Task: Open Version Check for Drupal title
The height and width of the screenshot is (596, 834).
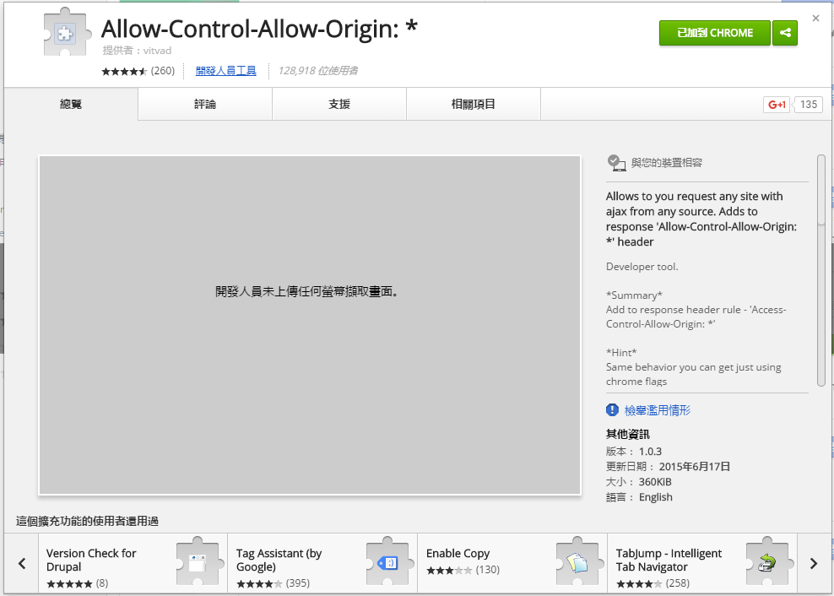Action: (91, 560)
